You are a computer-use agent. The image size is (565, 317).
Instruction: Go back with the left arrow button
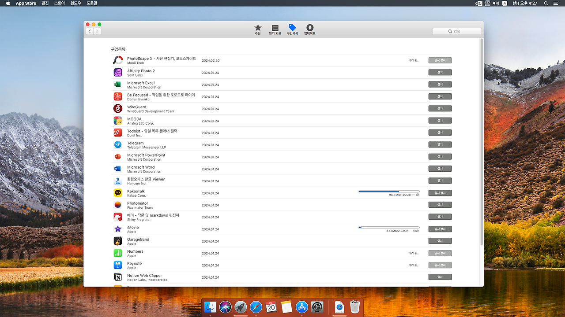tap(90, 31)
